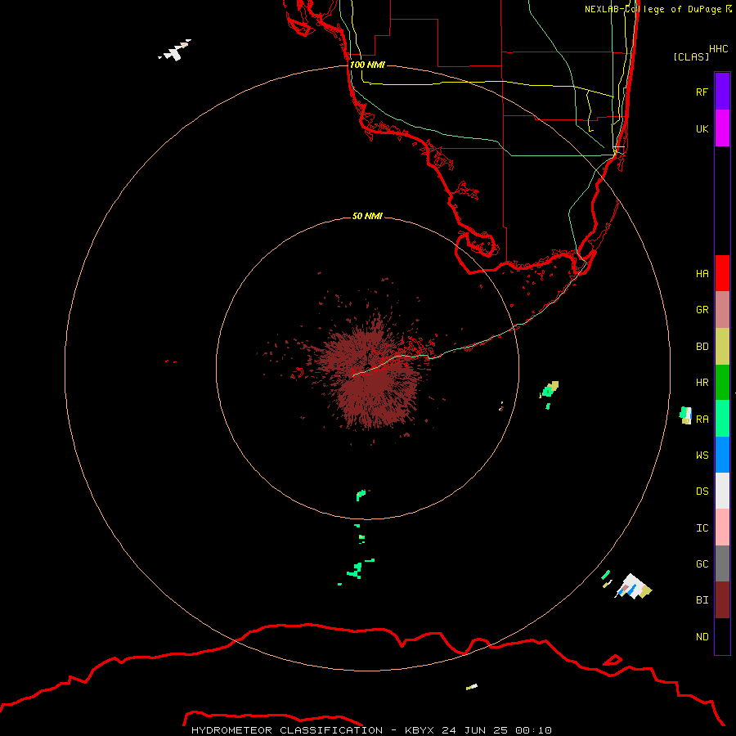This screenshot has height=736, width=736.
Task: Click the UK magenta legend swatch
Action: tap(722, 128)
